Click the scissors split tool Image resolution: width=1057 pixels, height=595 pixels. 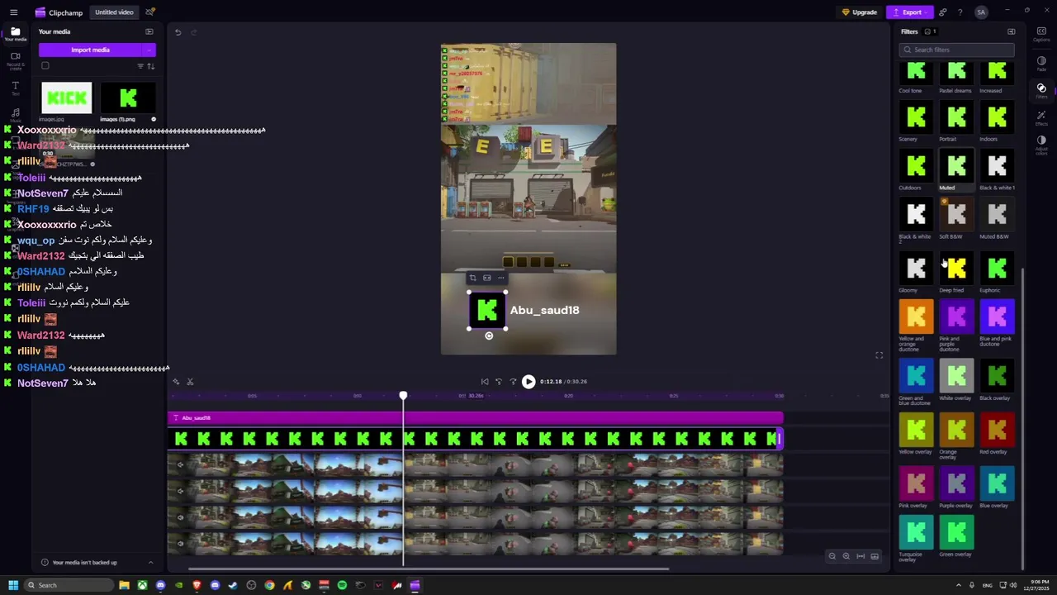pyautogui.click(x=190, y=382)
